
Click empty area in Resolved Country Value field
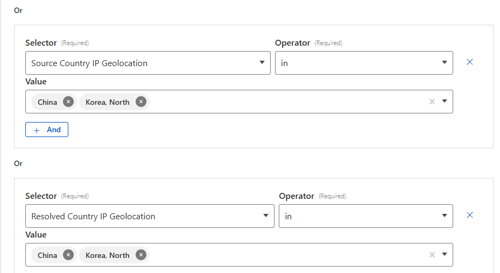pyautogui.click(x=285, y=255)
